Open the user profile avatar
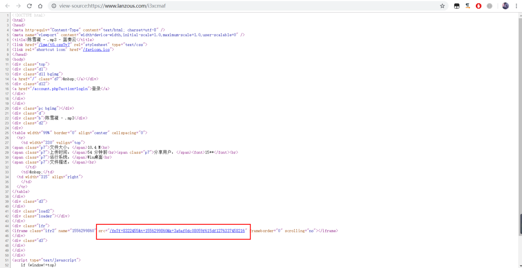The height and width of the screenshot is (268, 522). (506, 6)
